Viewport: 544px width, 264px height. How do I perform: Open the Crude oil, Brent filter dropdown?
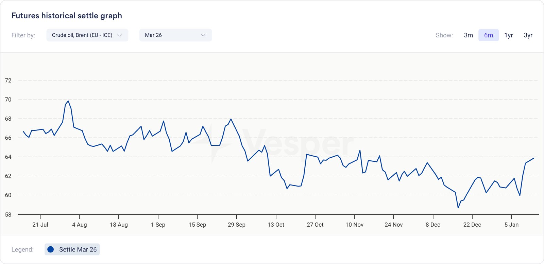pos(87,35)
